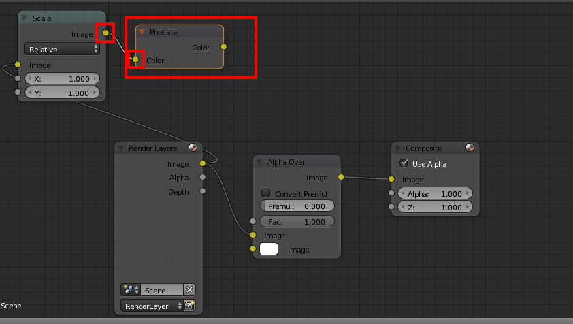573x324 pixels.
Task: Increase Composite Alpha with the right arrow
Action: pyautogui.click(x=468, y=193)
